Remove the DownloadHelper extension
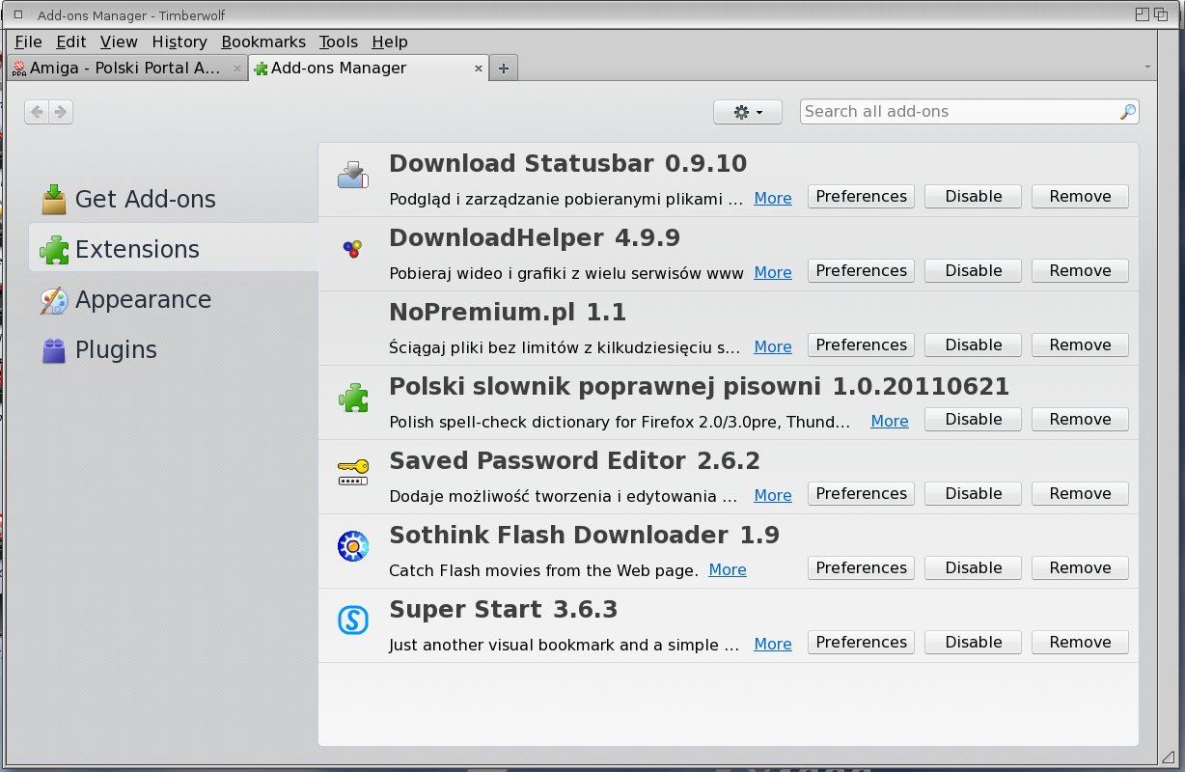Image resolution: width=1185 pixels, height=772 pixels. tap(1081, 271)
